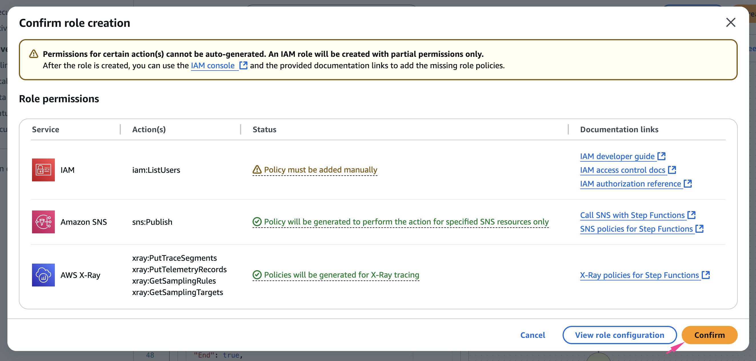The image size is (756, 361).
Task: Click the green checkmark icon for SNS policy
Action: [257, 222]
